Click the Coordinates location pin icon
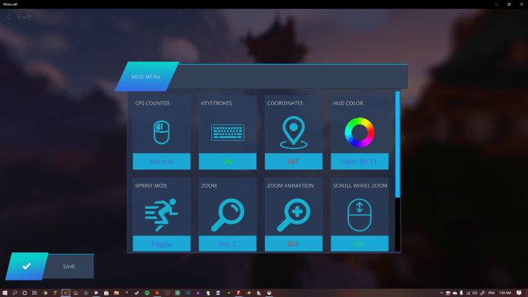The height and width of the screenshot is (297, 528). click(x=293, y=133)
